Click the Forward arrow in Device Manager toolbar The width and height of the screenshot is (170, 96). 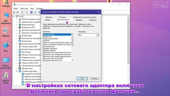click(18, 12)
